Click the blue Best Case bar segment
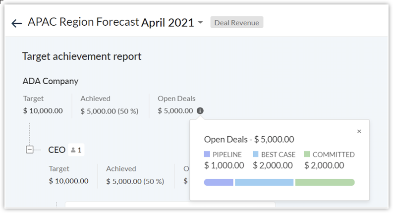Screen dimensions: 393x213 tap(264, 182)
